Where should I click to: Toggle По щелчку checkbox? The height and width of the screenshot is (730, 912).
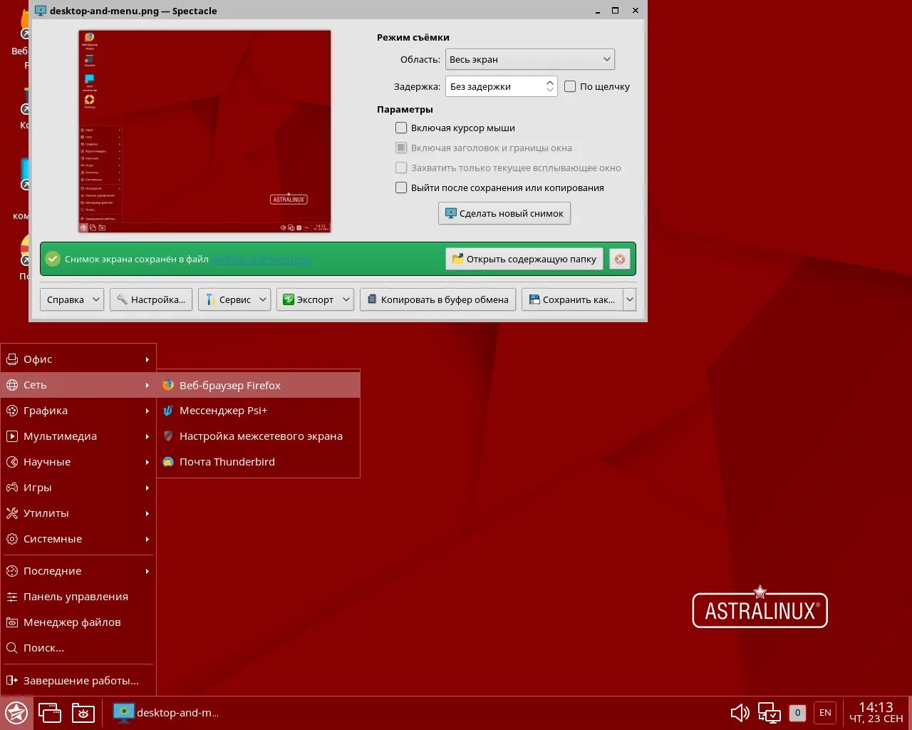[570, 86]
